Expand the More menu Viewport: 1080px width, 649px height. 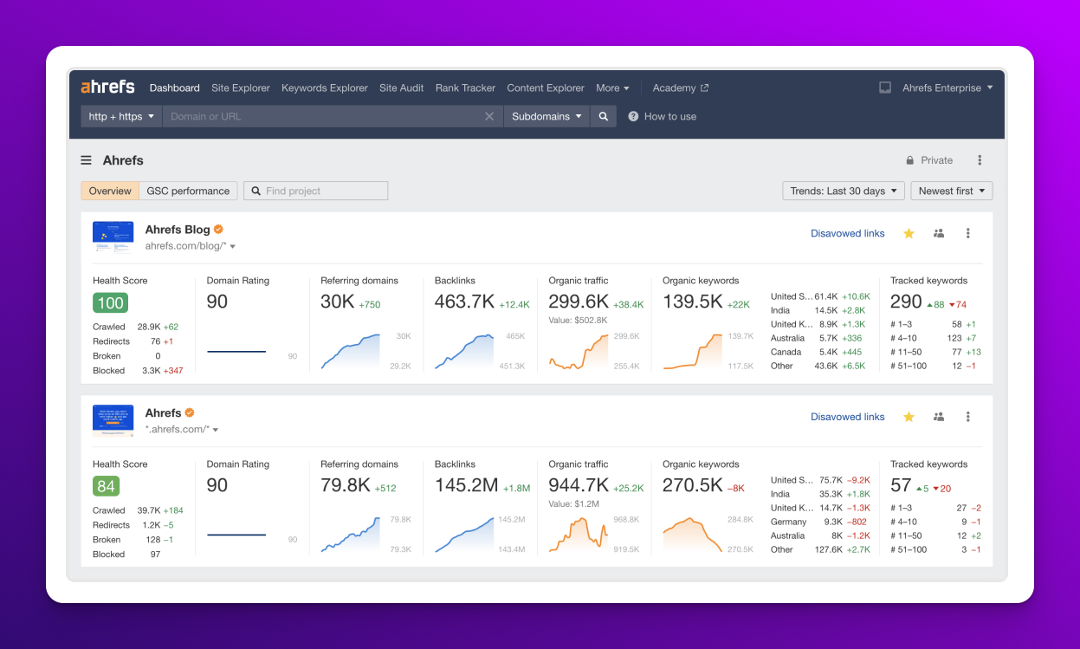click(612, 88)
